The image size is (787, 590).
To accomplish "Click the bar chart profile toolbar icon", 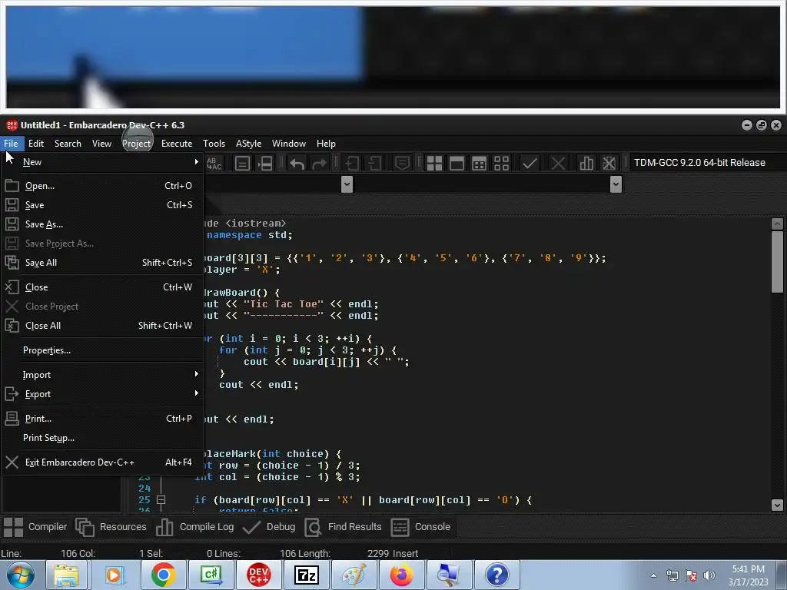I will point(586,163).
